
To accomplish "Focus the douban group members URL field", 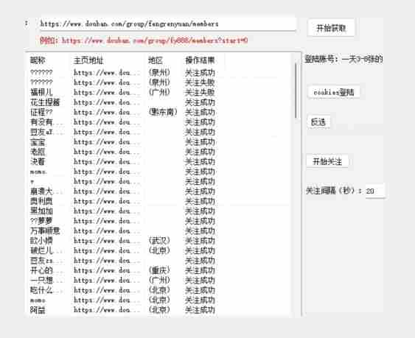I will click(x=167, y=24).
